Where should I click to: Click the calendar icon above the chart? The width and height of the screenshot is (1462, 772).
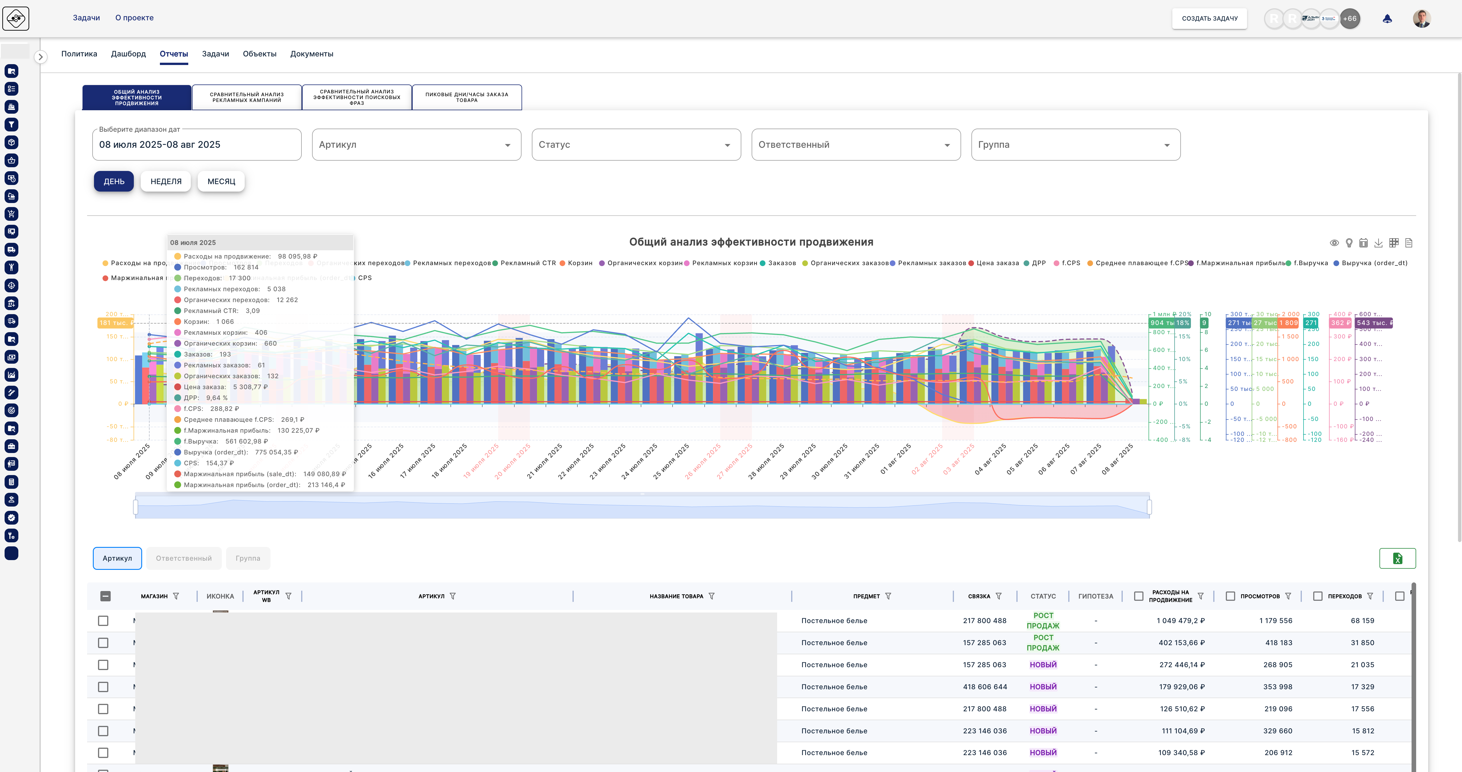[1364, 243]
